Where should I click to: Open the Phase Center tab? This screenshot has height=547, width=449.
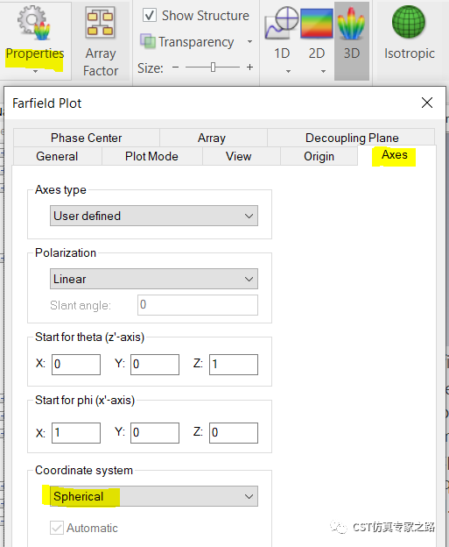87,138
